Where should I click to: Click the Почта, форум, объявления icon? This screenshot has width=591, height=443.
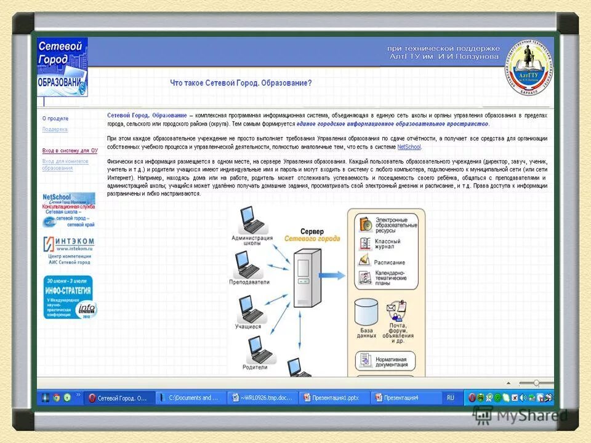click(x=396, y=311)
